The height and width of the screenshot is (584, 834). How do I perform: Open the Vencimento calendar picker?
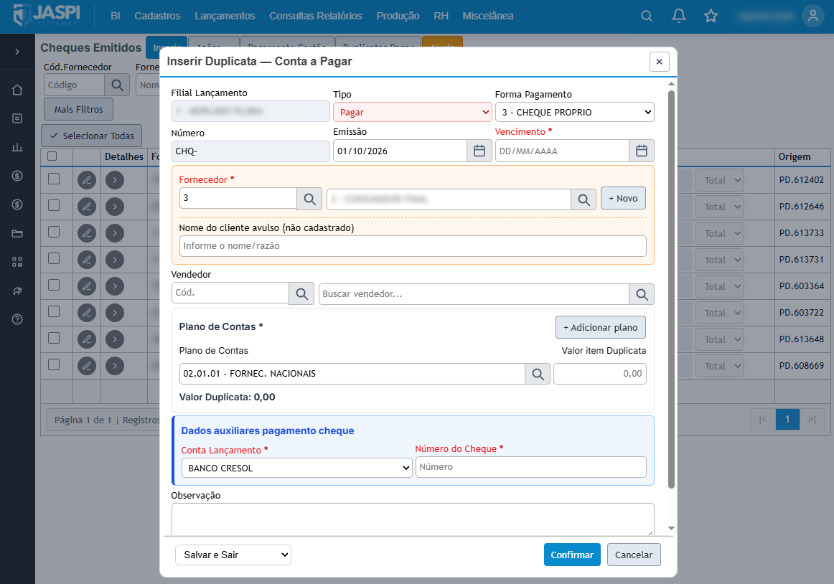point(642,151)
